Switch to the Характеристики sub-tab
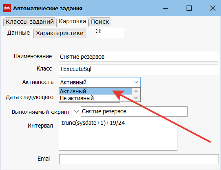 60,33
